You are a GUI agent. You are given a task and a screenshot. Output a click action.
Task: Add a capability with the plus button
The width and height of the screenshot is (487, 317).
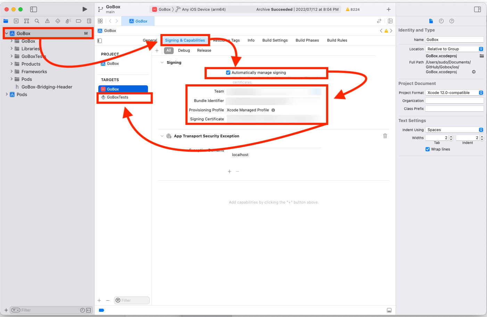pos(157,51)
